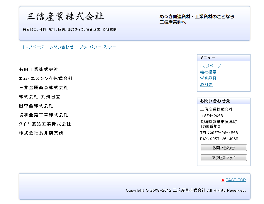Click the company name 三信産業株式会社 in contact panel

[216, 110]
